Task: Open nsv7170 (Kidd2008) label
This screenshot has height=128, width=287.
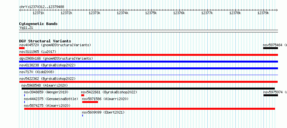Action: point(37,72)
